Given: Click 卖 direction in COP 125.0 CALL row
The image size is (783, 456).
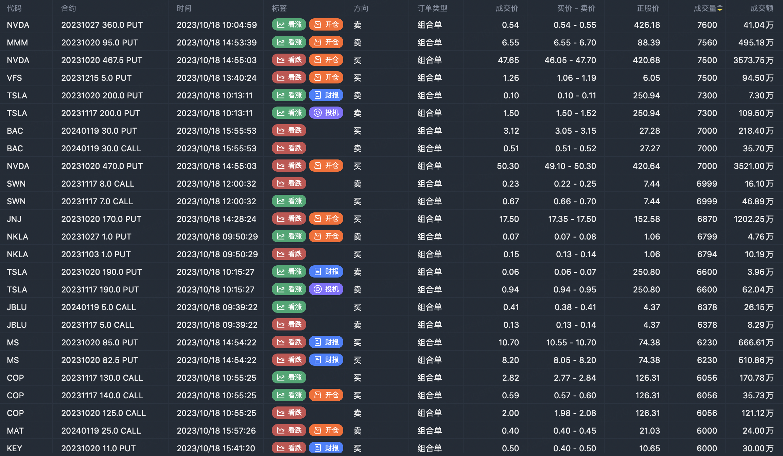Looking at the screenshot, I should (358, 413).
